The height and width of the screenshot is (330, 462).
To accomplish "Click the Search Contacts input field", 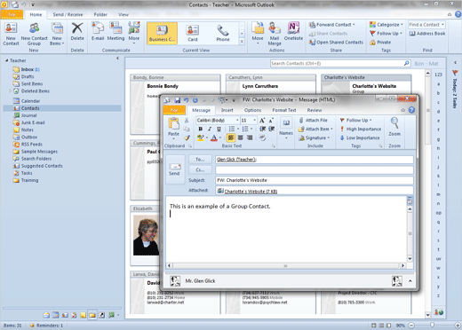I will pos(337,63).
